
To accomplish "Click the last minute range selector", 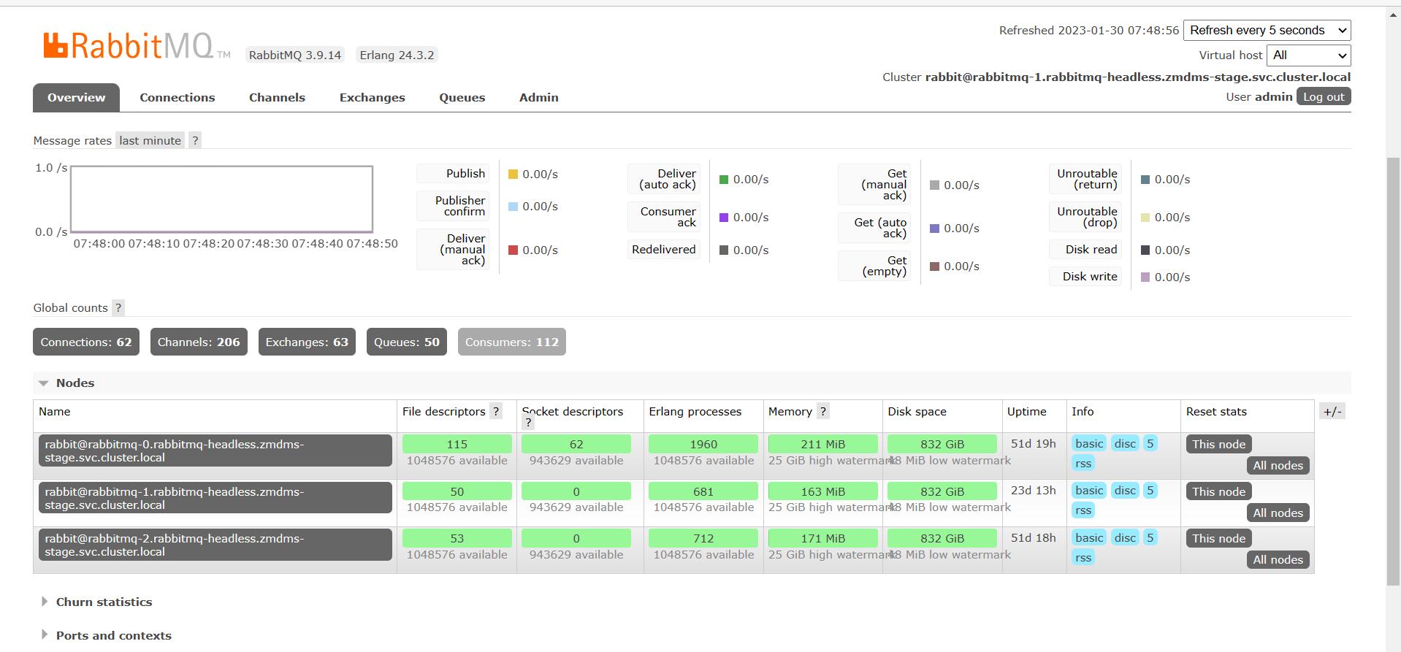I will 150,140.
